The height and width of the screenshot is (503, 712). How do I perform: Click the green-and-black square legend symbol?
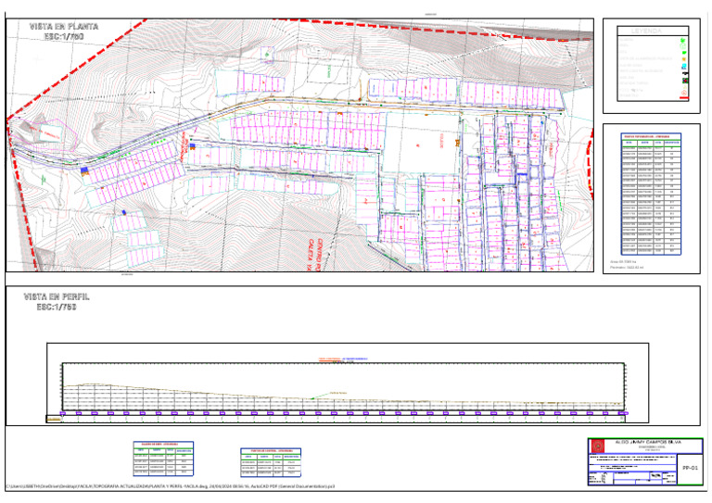point(685,81)
